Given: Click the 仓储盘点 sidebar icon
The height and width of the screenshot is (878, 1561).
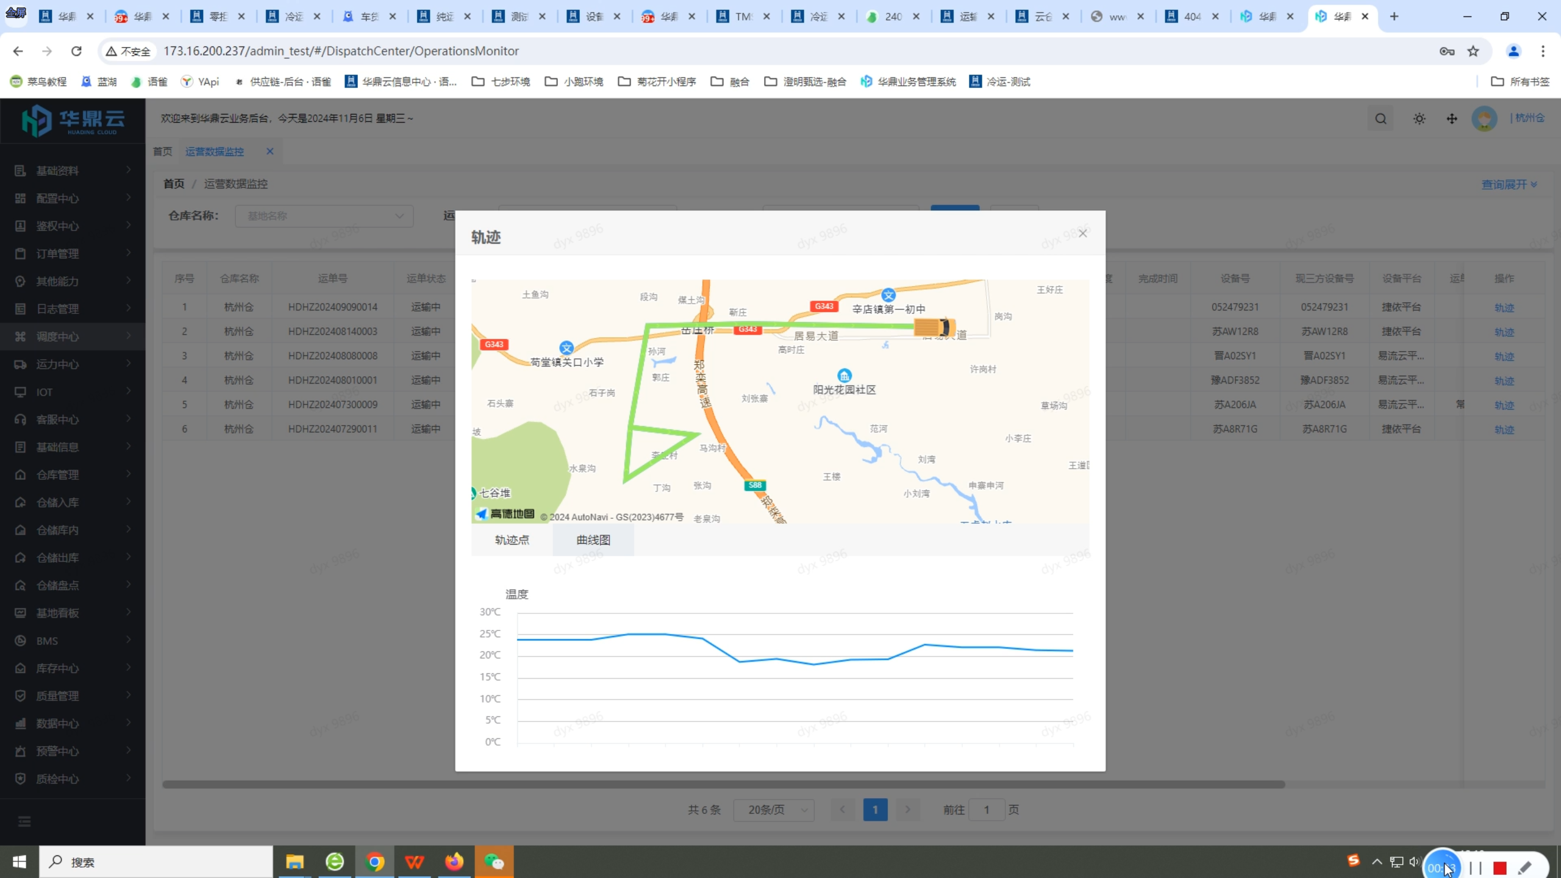Looking at the screenshot, I should point(20,585).
